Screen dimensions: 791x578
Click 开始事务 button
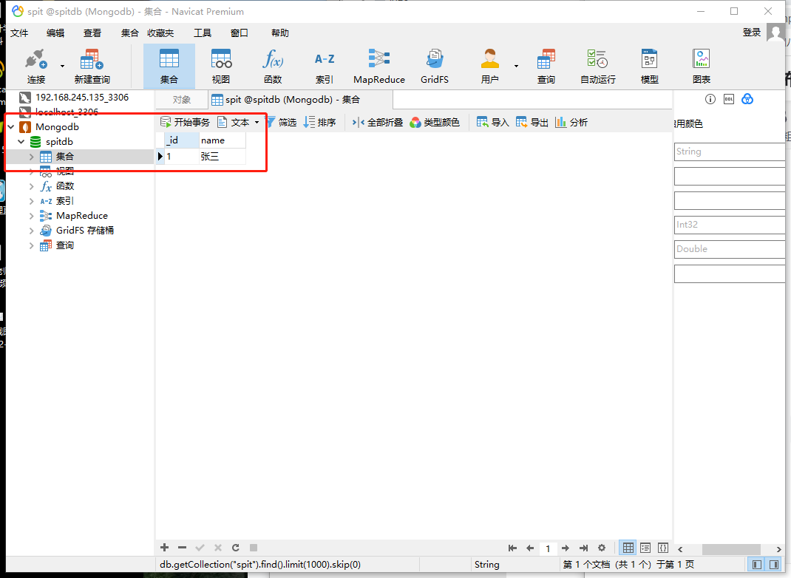click(x=185, y=122)
